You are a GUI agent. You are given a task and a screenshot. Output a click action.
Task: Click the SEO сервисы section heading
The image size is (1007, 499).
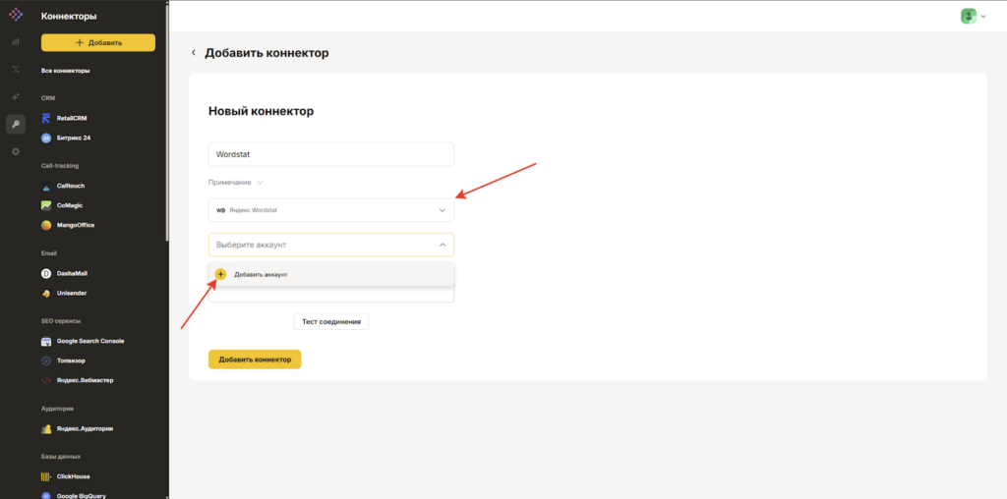pyautogui.click(x=61, y=320)
